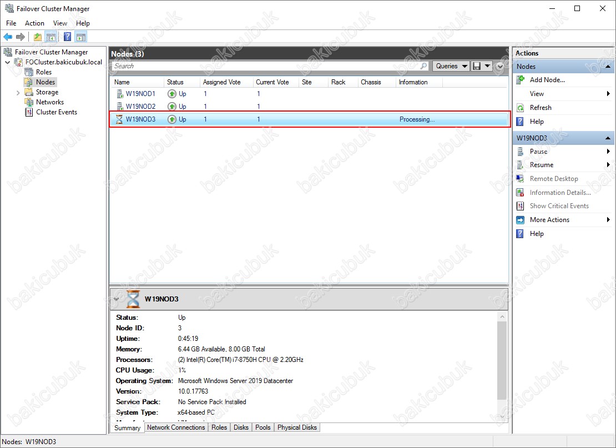616x448 pixels.
Task: Switch to the Pools tab
Action: (263, 427)
